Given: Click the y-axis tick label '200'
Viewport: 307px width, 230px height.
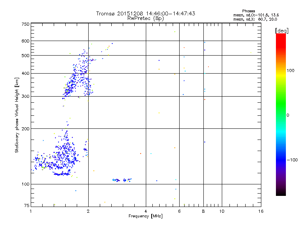Looking at the screenshot, I should [25, 129].
